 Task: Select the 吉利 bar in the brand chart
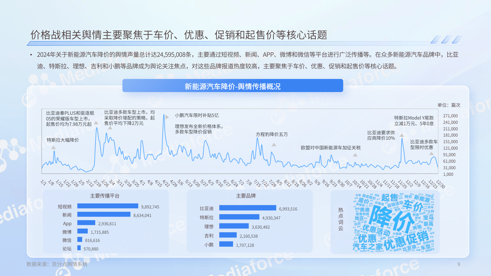[x=228, y=235]
